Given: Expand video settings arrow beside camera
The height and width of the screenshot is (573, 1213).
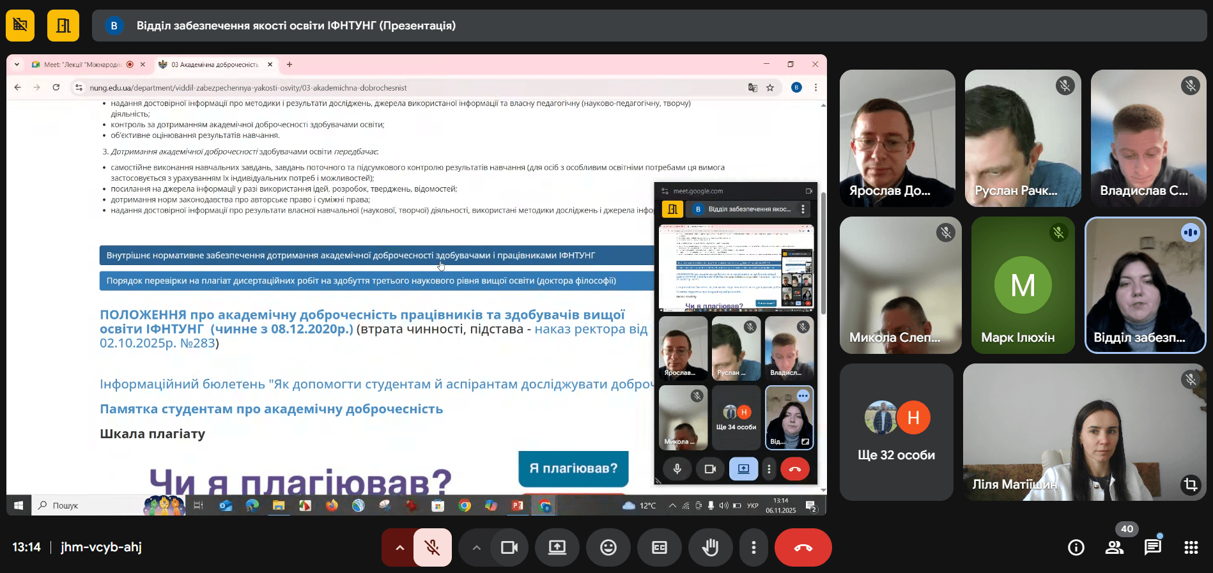Looking at the screenshot, I should tap(476, 547).
